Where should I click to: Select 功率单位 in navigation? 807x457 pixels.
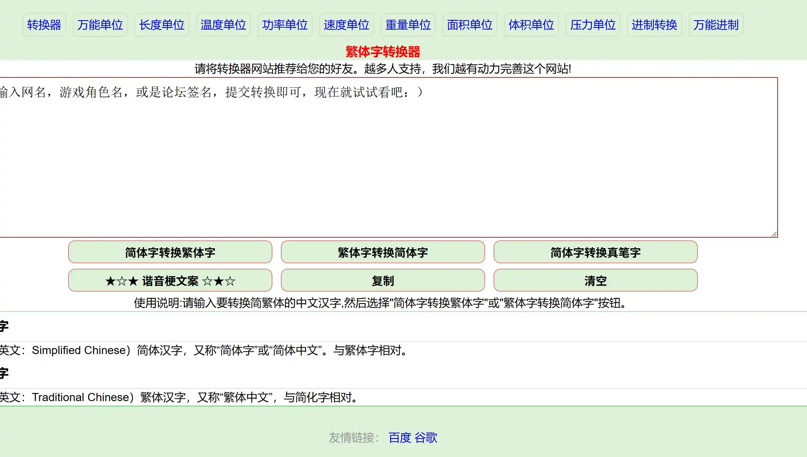pyautogui.click(x=285, y=25)
